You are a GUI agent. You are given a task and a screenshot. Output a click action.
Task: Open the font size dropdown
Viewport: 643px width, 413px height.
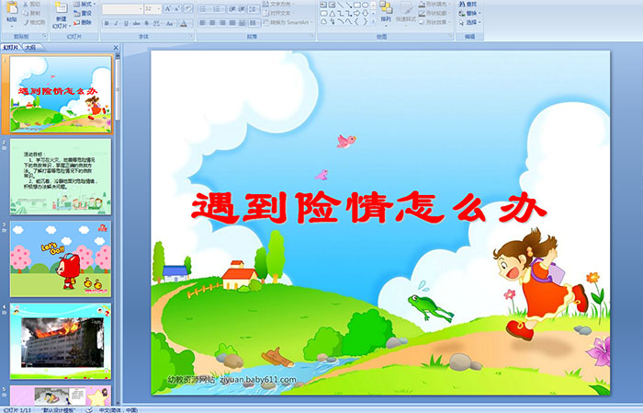160,7
